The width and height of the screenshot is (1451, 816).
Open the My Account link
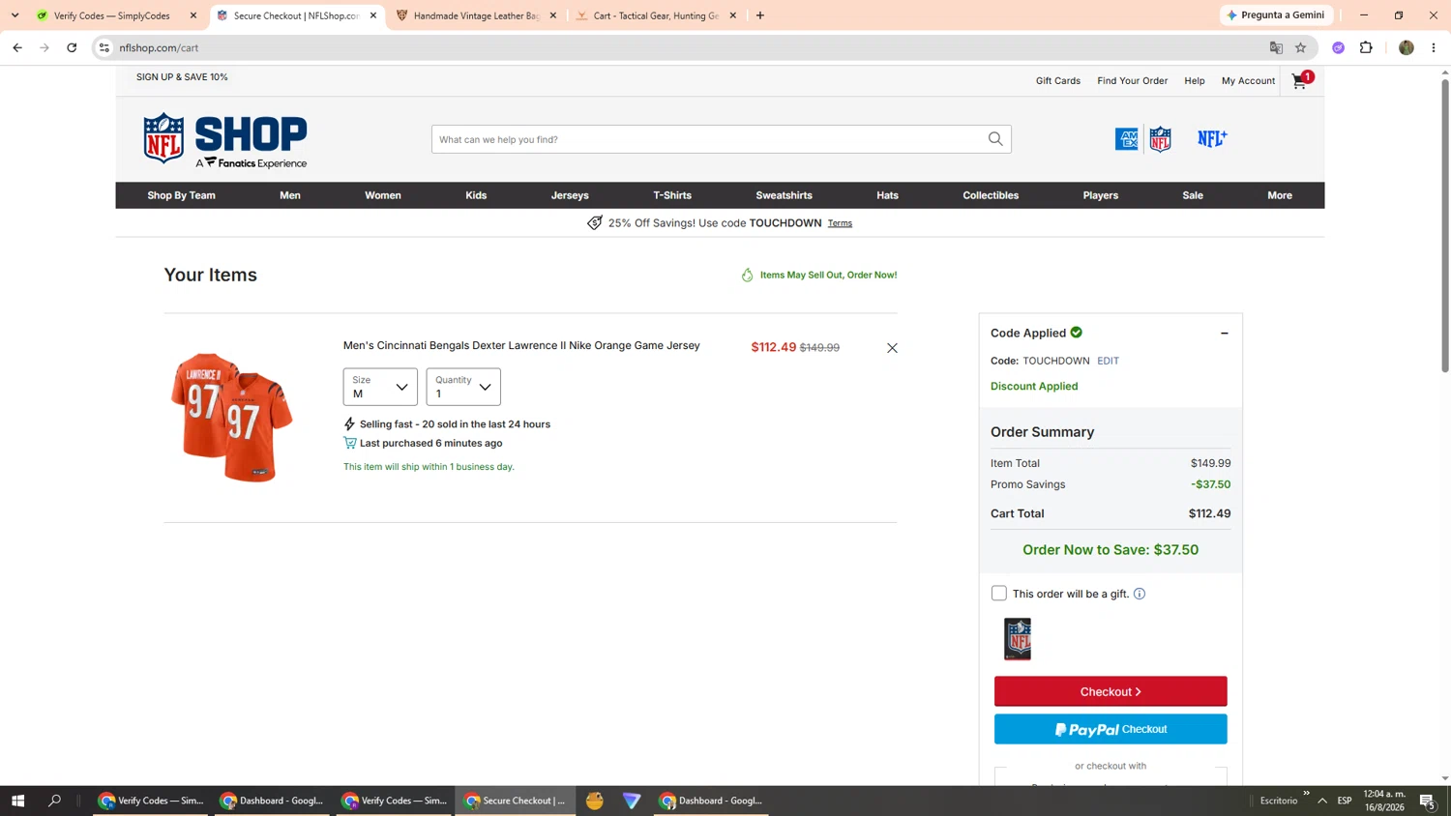[x=1249, y=81]
